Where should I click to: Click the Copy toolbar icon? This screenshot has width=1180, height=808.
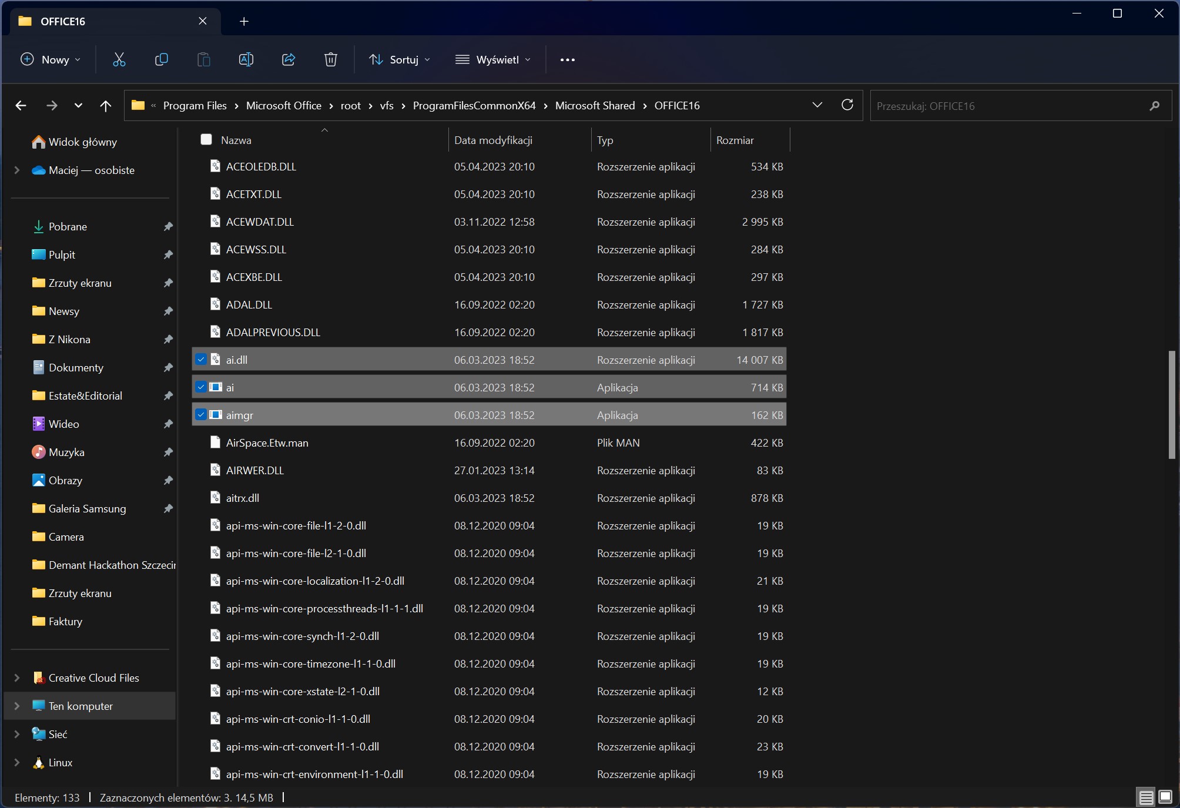click(x=161, y=59)
